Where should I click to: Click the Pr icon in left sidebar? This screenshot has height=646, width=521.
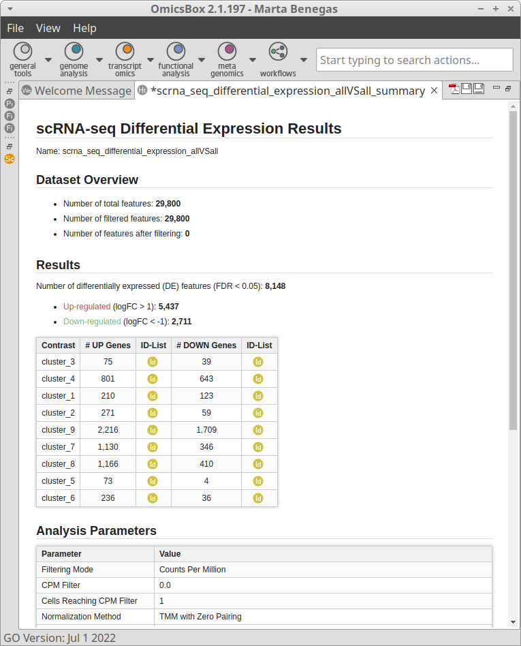(10, 104)
